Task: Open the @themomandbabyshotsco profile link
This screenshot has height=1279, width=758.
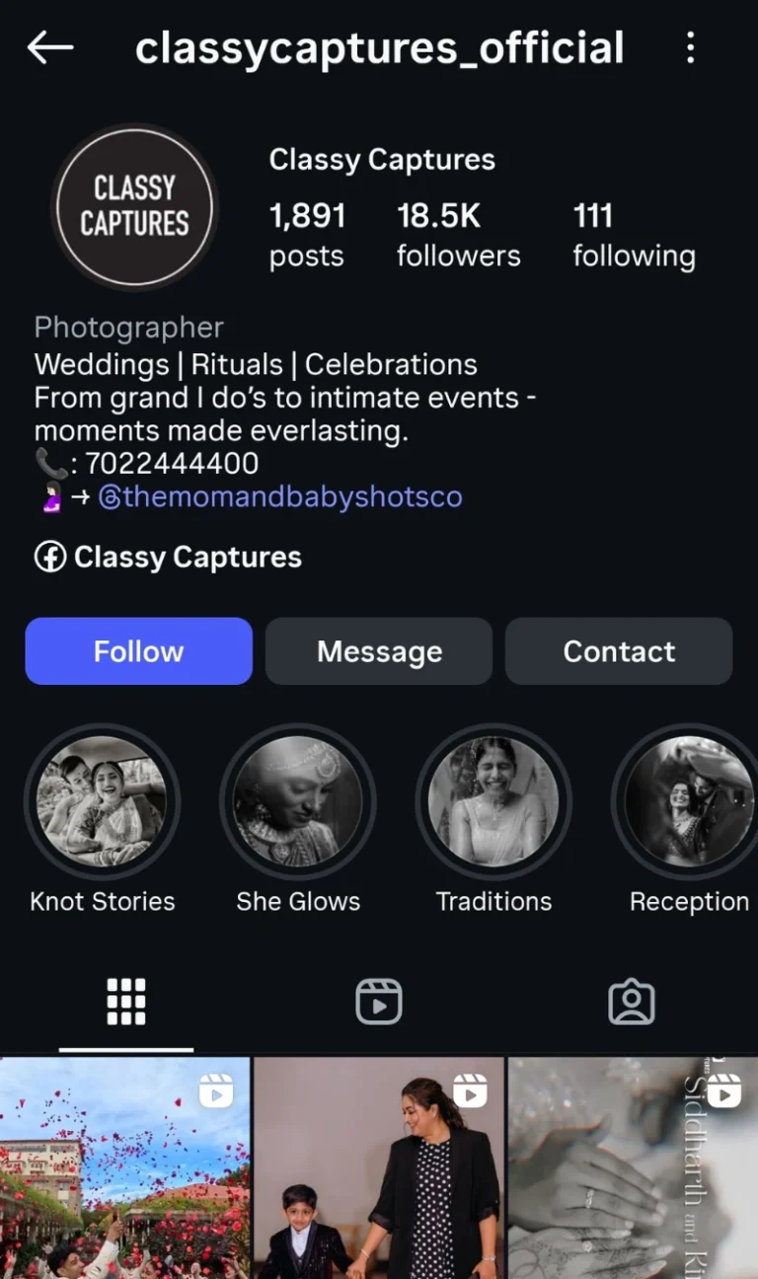Action: (x=280, y=495)
